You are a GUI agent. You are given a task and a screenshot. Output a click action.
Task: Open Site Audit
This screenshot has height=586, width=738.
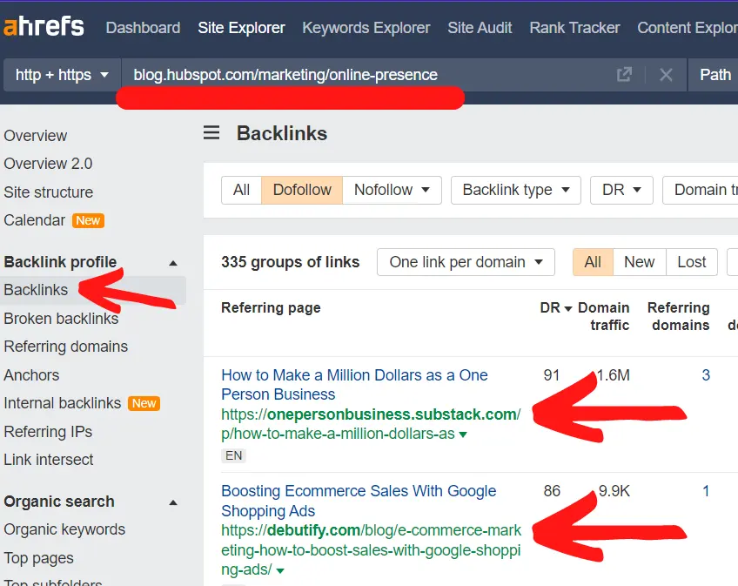click(480, 28)
